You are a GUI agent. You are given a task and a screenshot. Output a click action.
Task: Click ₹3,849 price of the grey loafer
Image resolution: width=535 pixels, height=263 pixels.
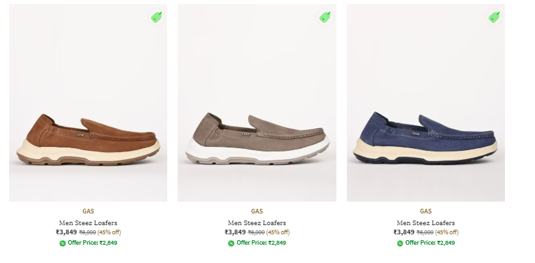pyautogui.click(x=235, y=232)
